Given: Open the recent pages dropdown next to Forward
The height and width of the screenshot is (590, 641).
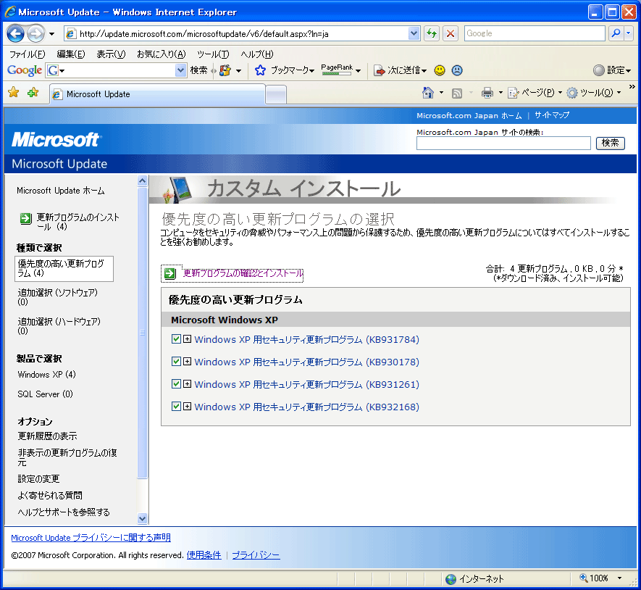Looking at the screenshot, I should coord(51,34).
